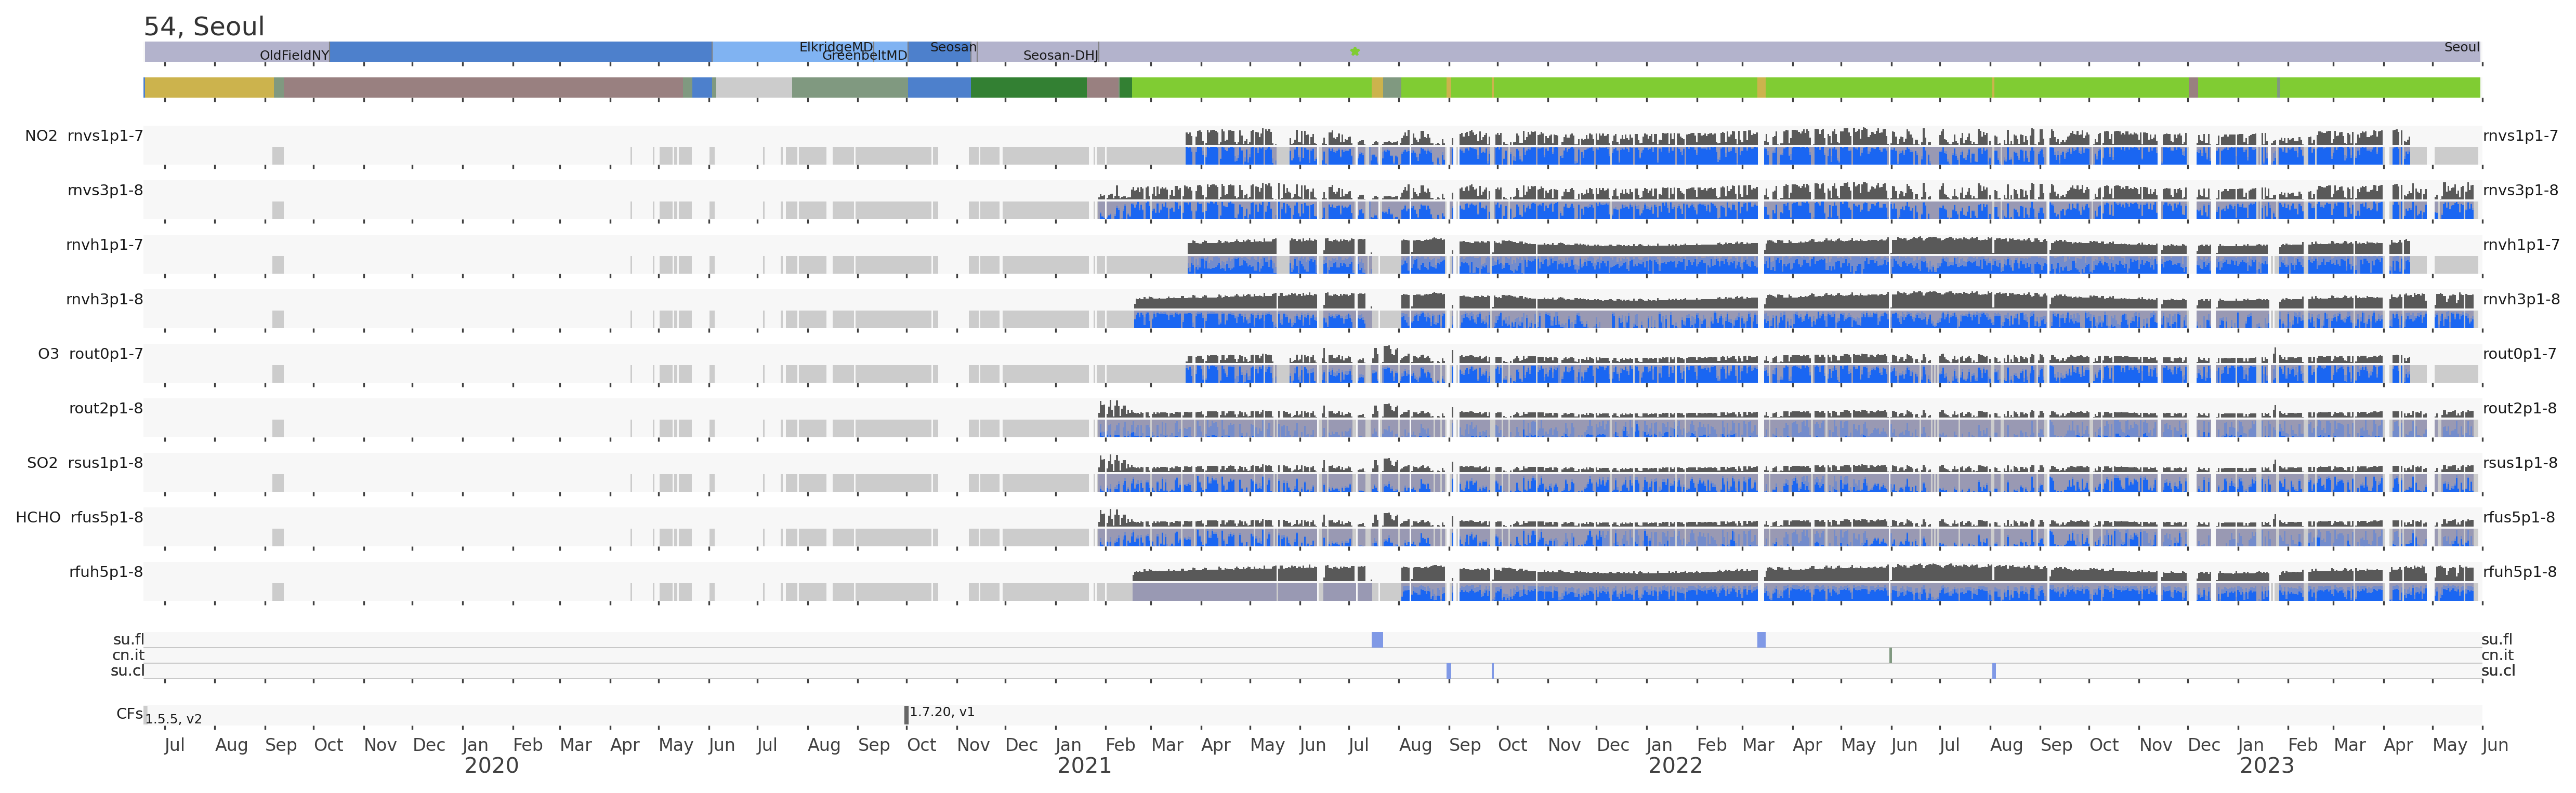Click the dark green segment in color bar
Image resolution: width=2576 pixels, height=793 pixels.
click(x=1028, y=88)
